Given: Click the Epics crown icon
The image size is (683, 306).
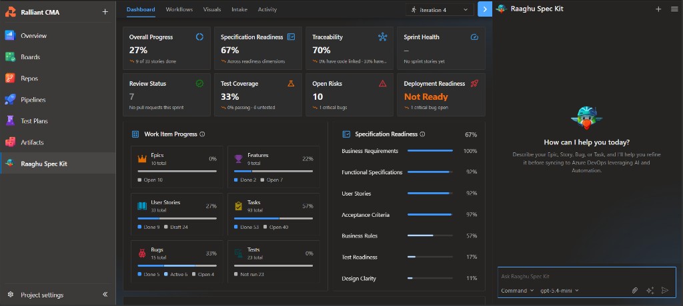Looking at the screenshot, I should (x=142, y=158).
